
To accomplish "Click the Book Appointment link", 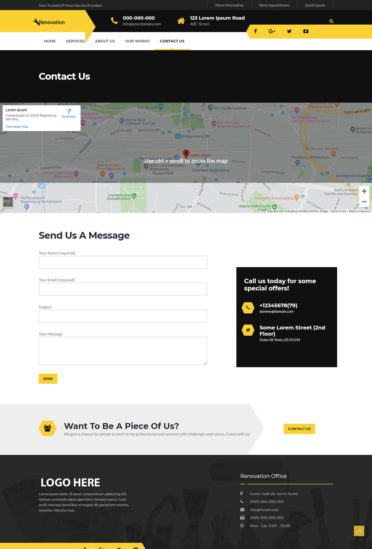I will [x=274, y=5].
